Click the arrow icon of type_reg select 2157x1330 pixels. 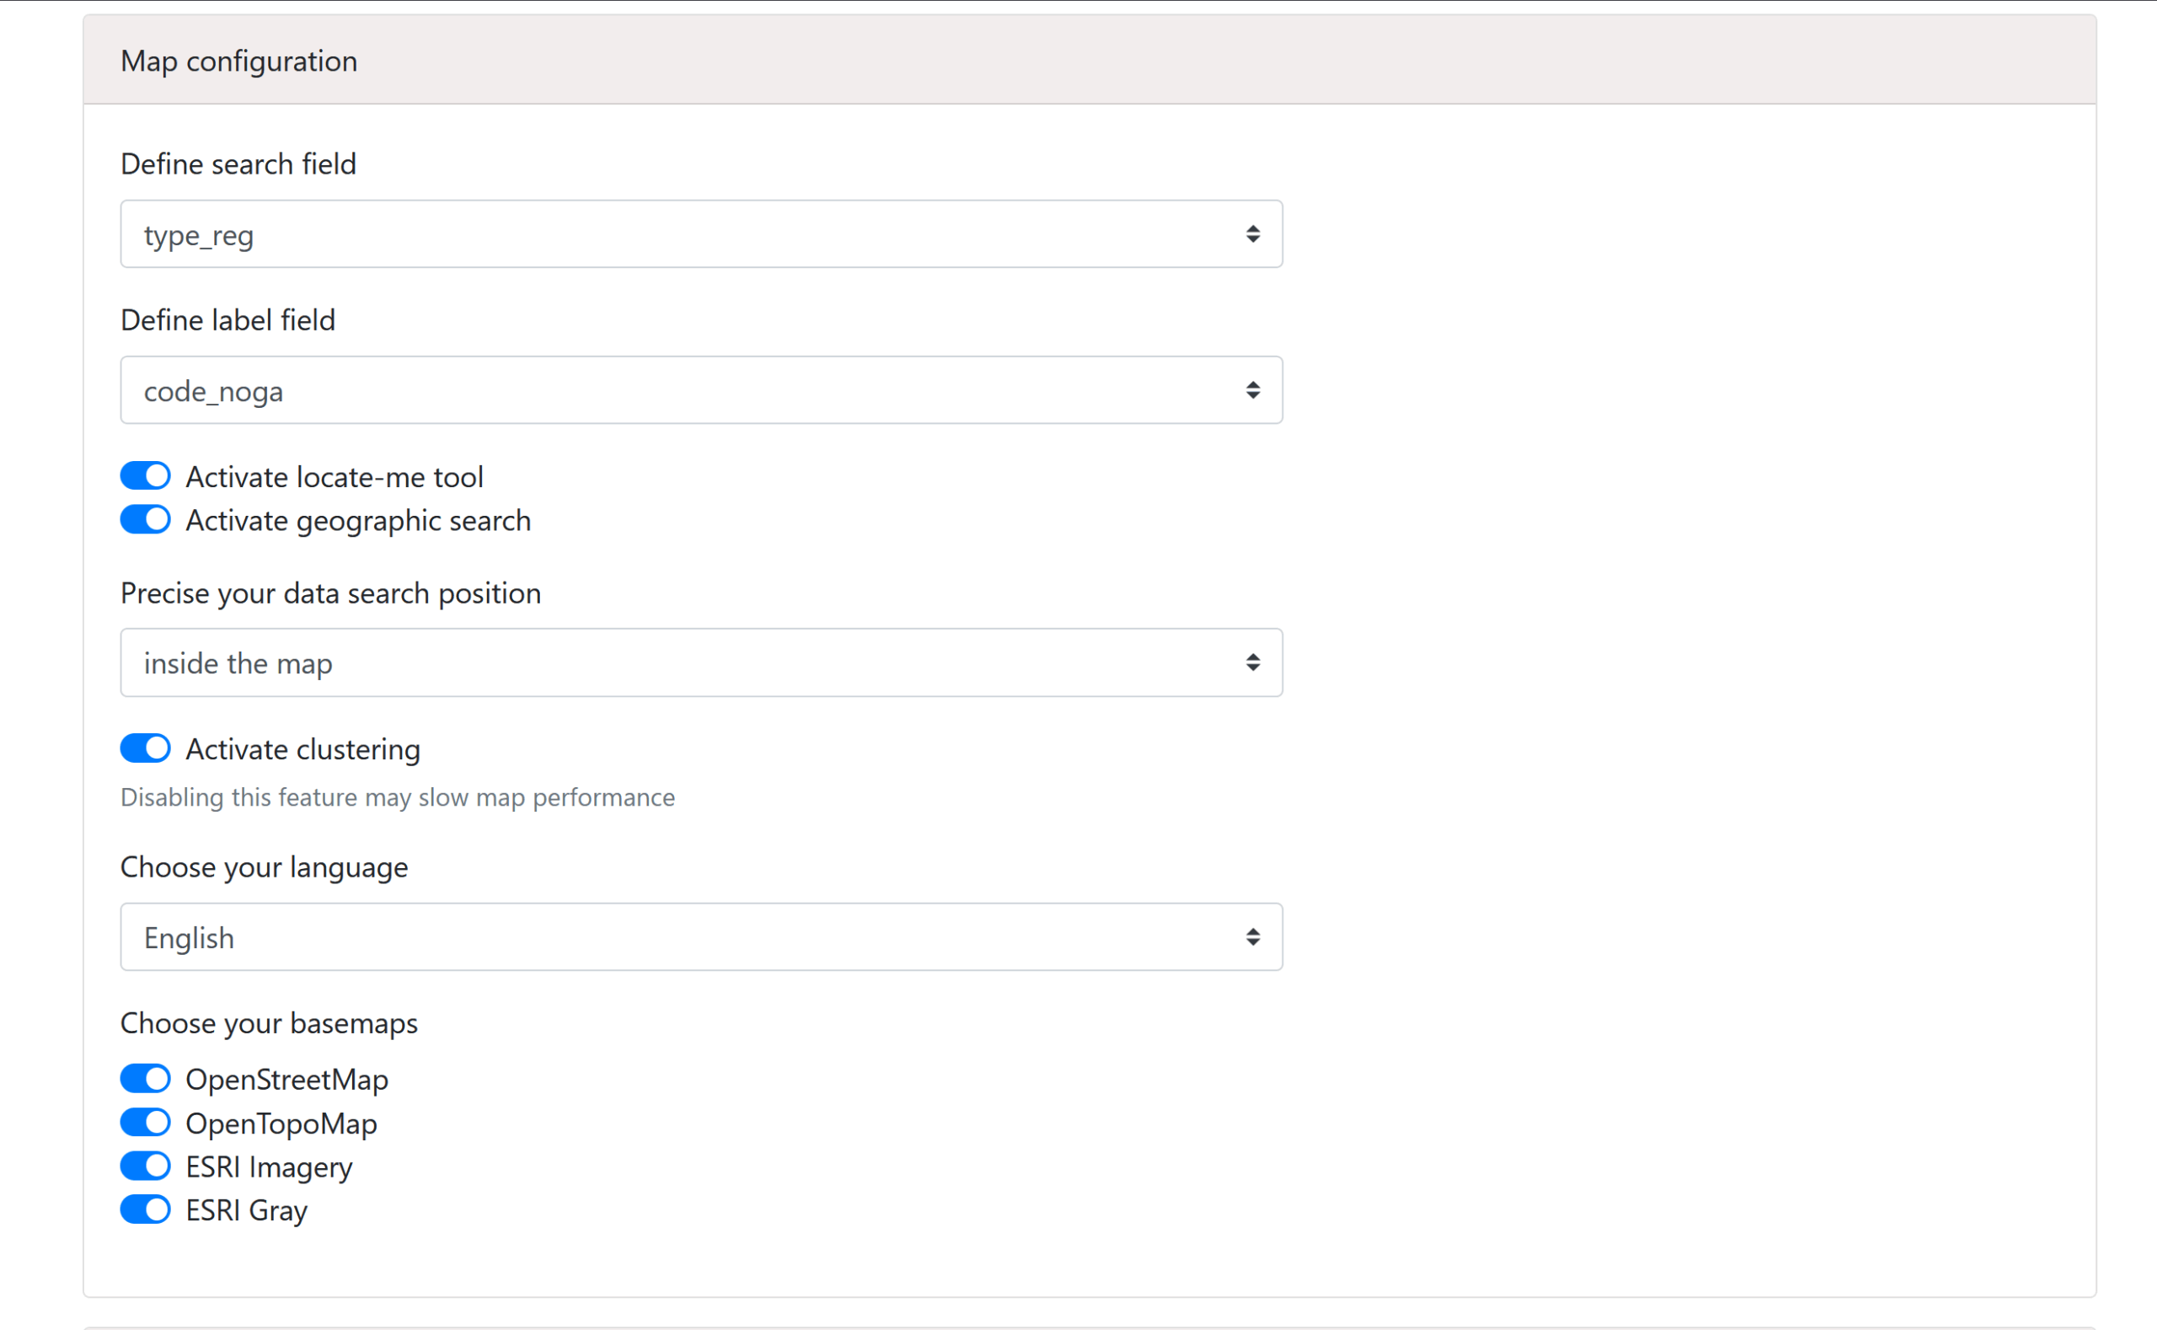[1252, 234]
